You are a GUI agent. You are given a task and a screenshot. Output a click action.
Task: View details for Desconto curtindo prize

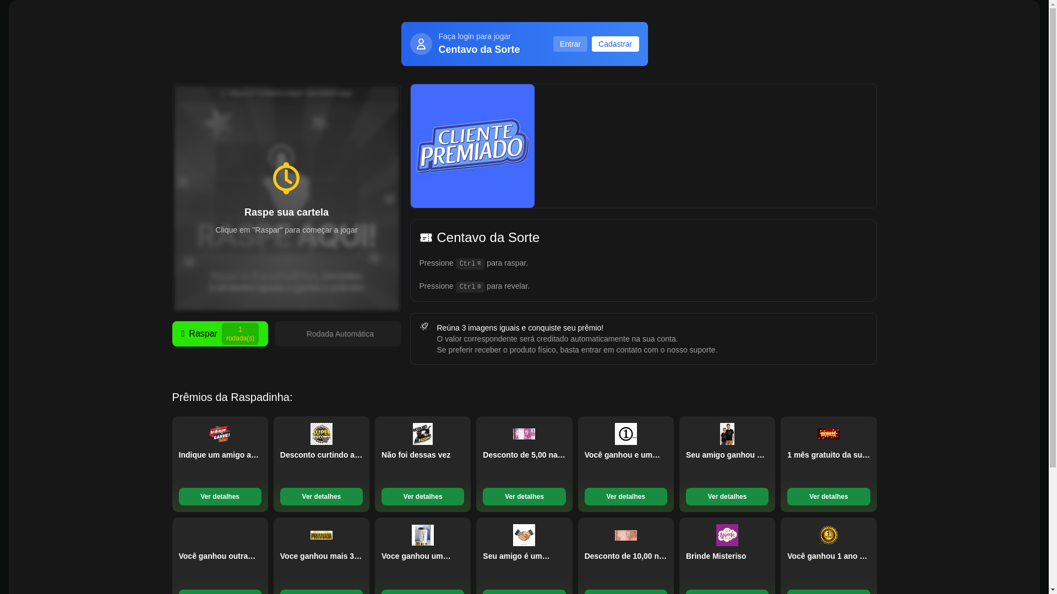(322, 497)
